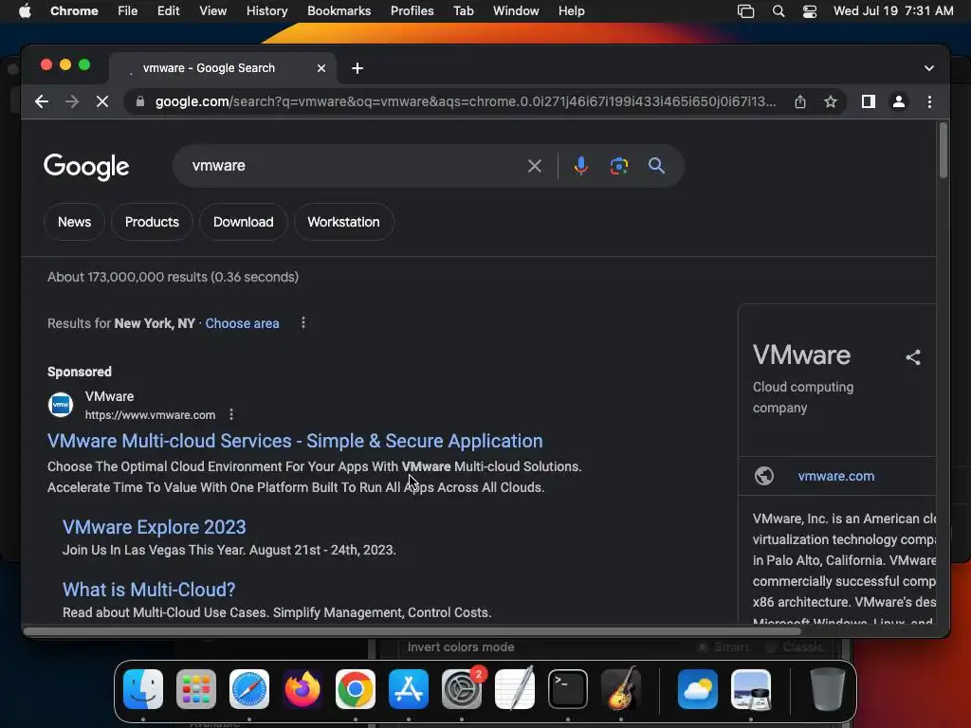Viewport: 971px width, 728px height.
Task: Open the Bookmarks menu
Action: pyautogui.click(x=339, y=10)
